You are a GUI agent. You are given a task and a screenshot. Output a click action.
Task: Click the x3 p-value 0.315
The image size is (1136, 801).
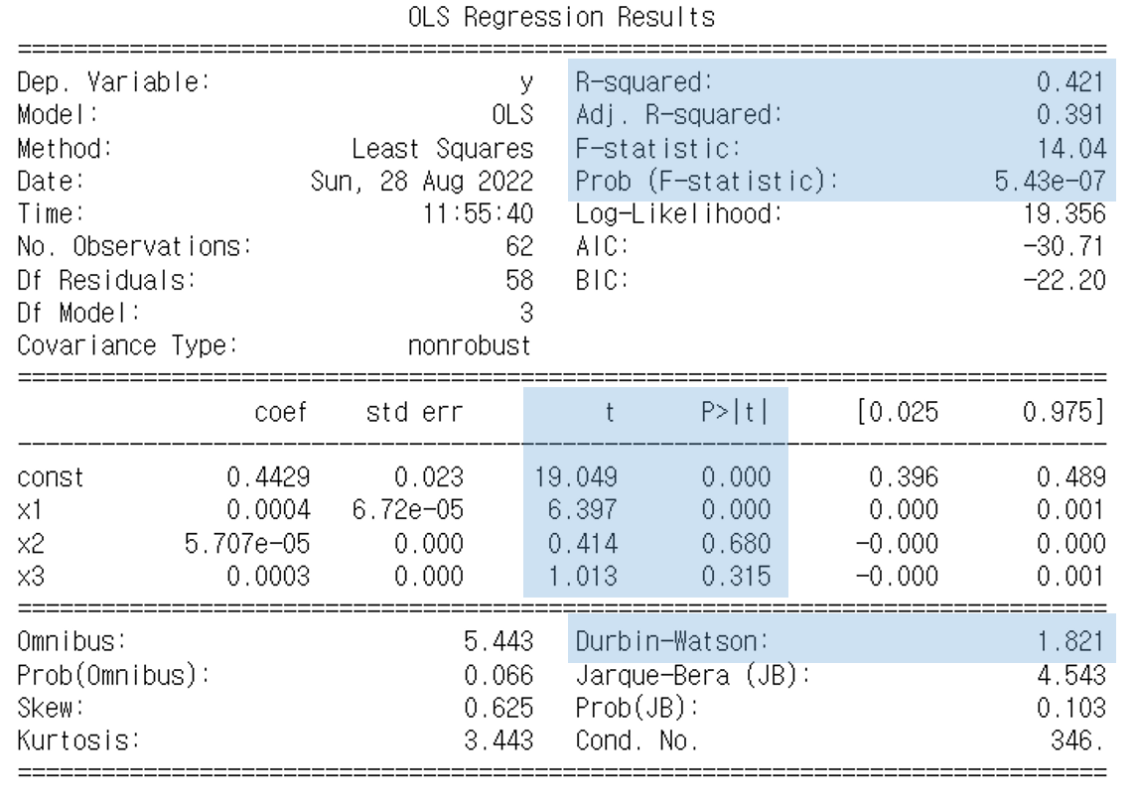pyautogui.click(x=736, y=576)
